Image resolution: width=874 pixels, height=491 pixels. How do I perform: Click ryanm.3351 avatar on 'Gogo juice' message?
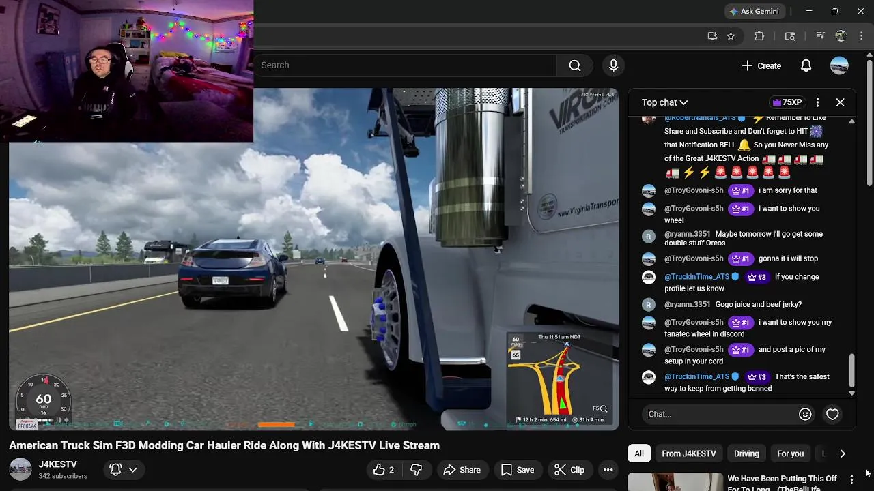(x=649, y=304)
